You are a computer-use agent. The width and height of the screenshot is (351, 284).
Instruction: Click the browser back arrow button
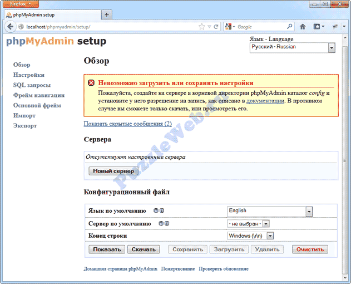coord(11,27)
